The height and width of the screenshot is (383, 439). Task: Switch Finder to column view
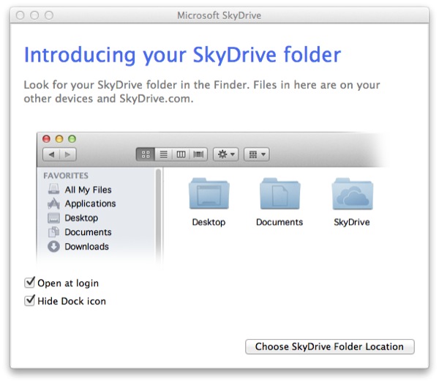[181, 155]
